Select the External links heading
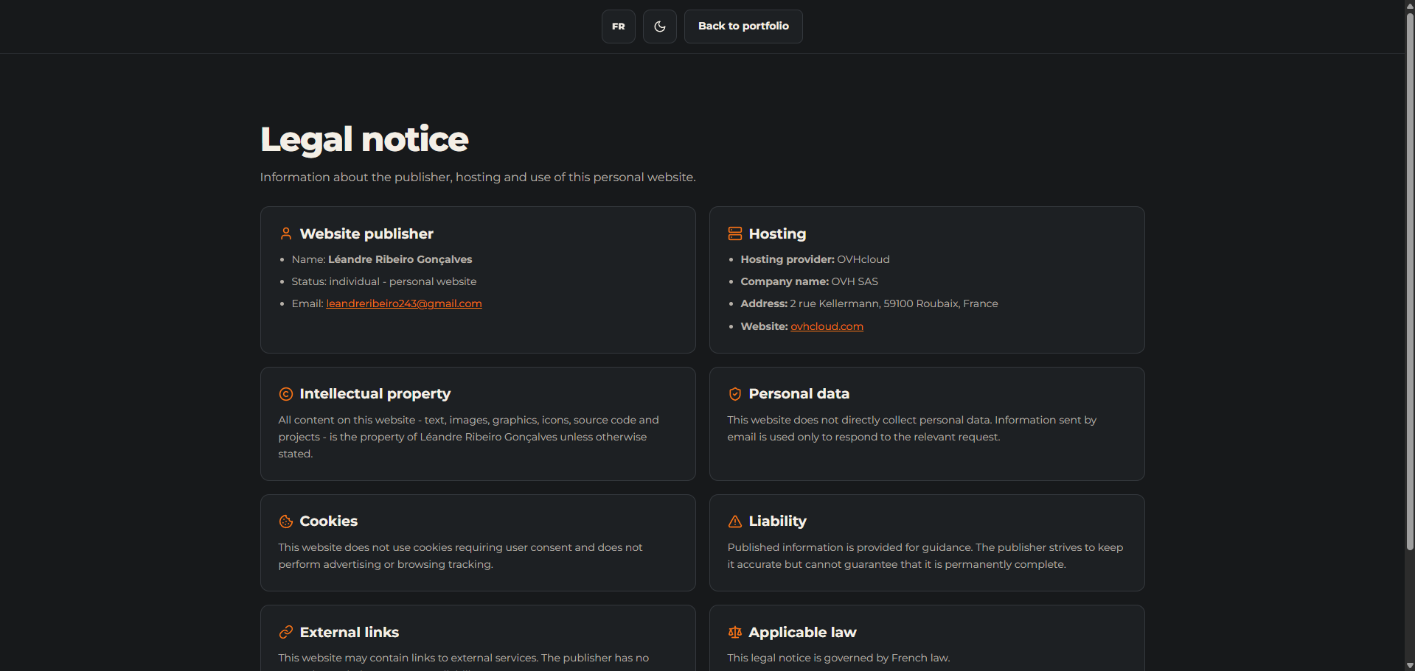Viewport: 1415px width, 671px height. (x=349, y=632)
